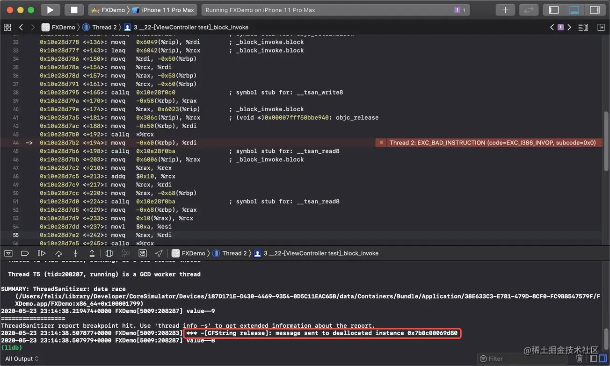Add a new editor pane

click(601, 27)
